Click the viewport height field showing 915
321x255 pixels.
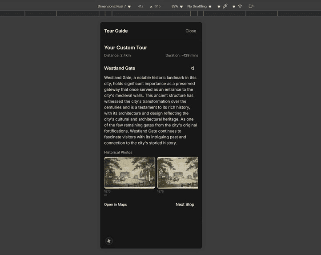point(158,6)
